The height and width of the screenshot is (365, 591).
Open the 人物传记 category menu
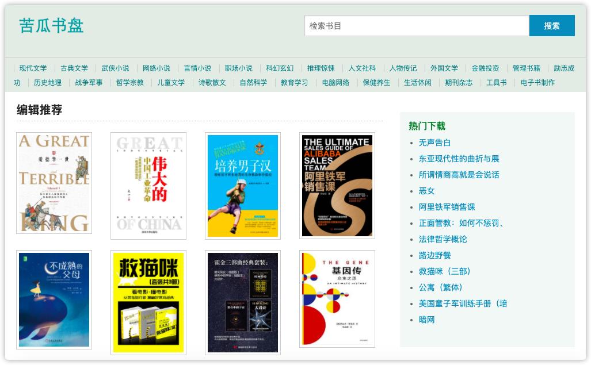[402, 68]
